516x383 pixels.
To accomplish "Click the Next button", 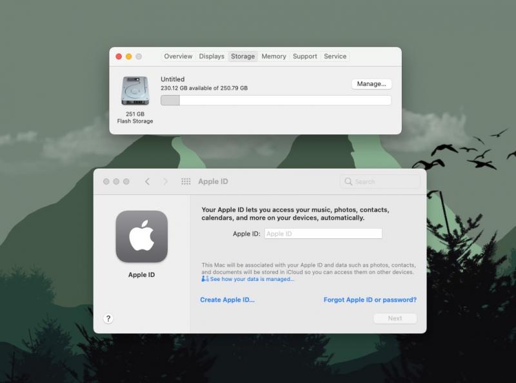I will [x=395, y=318].
